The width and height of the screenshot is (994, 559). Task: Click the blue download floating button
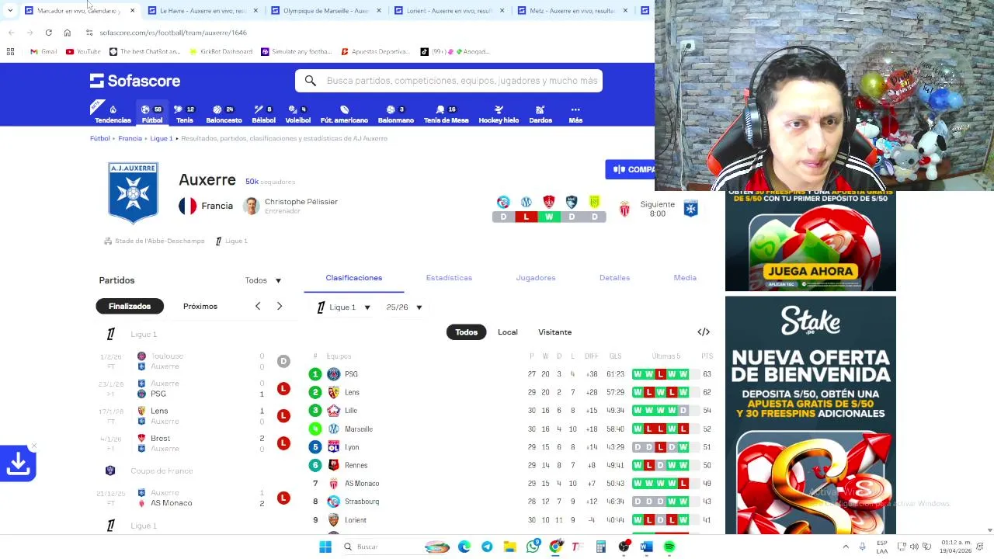click(18, 464)
